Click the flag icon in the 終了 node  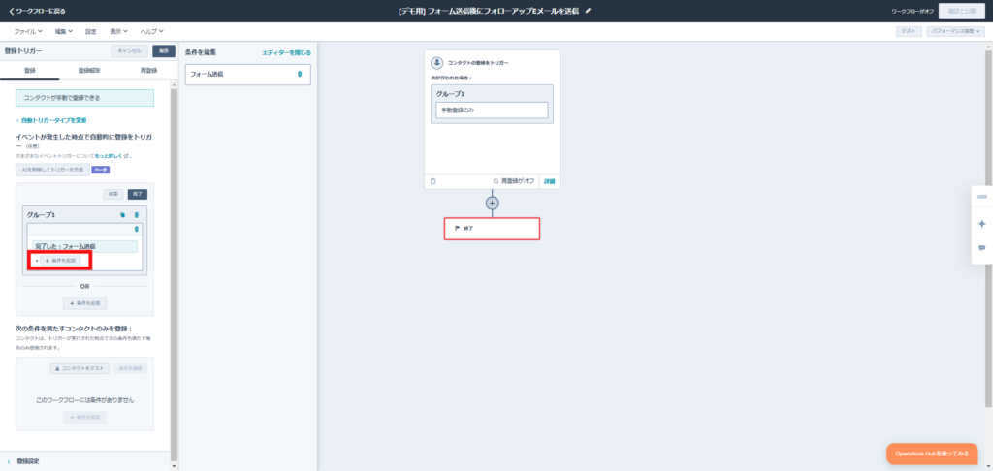pyautogui.click(x=457, y=228)
